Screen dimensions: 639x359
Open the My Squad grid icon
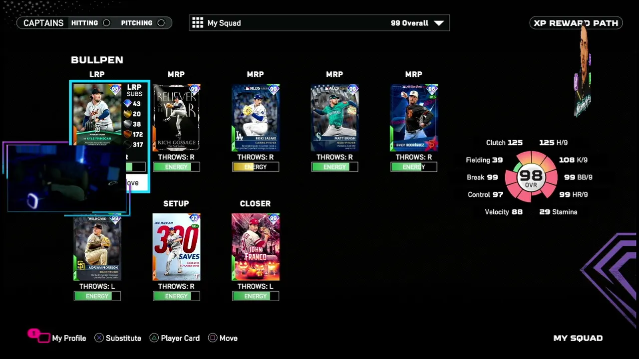click(x=198, y=23)
